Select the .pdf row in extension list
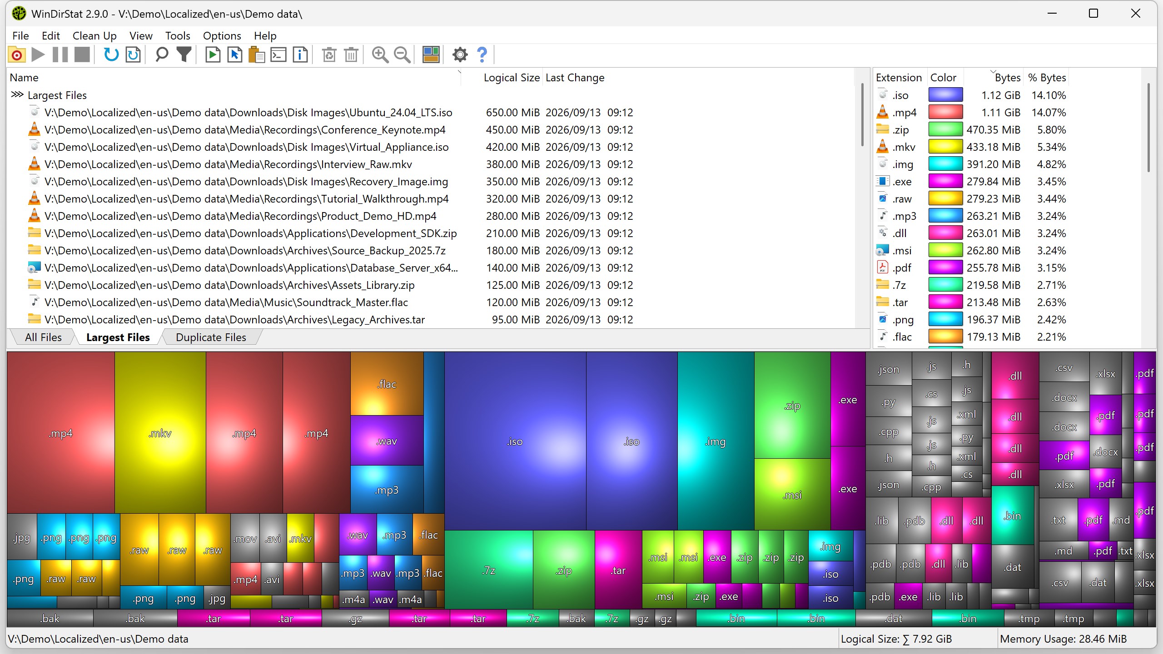1163x654 pixels. [x=972, y=268]
